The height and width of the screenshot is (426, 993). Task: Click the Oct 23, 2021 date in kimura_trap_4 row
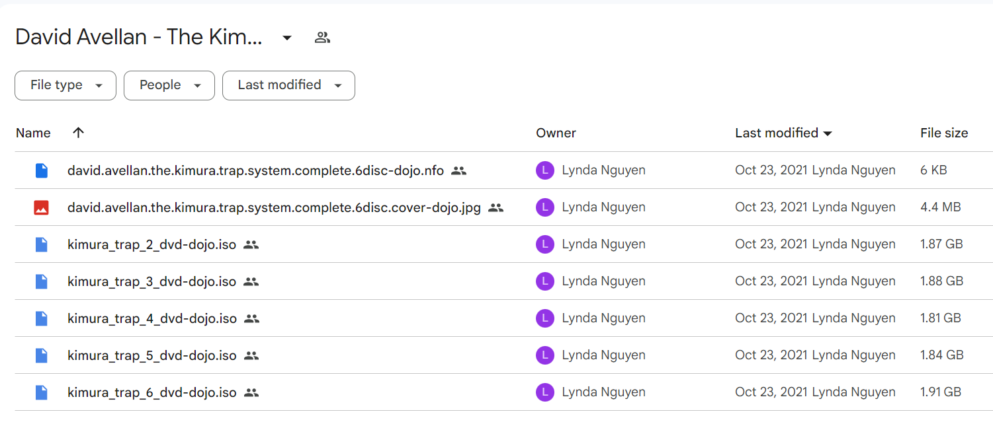771,318
